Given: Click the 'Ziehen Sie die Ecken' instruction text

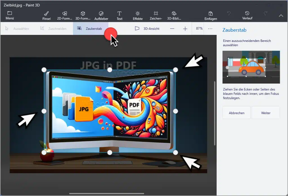Looking at the screenshot, I should coord(251,94).
